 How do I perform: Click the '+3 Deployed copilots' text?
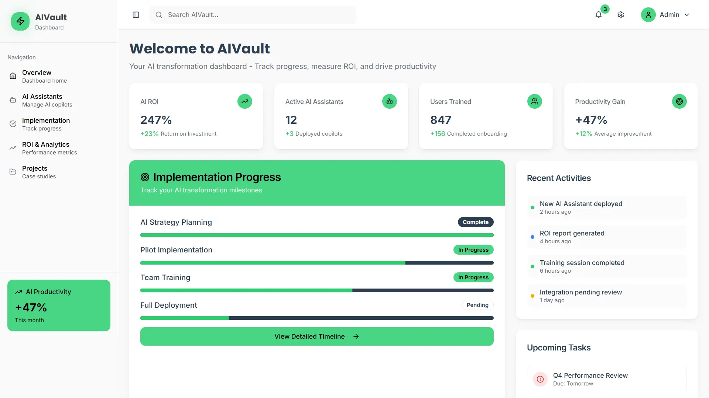pos(314,134)
